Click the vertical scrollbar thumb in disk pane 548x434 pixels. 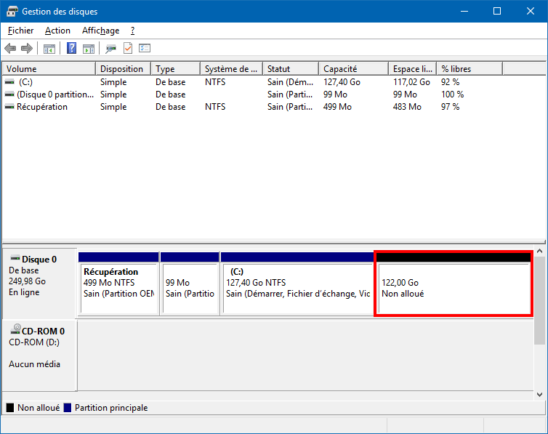pos(539,300)
